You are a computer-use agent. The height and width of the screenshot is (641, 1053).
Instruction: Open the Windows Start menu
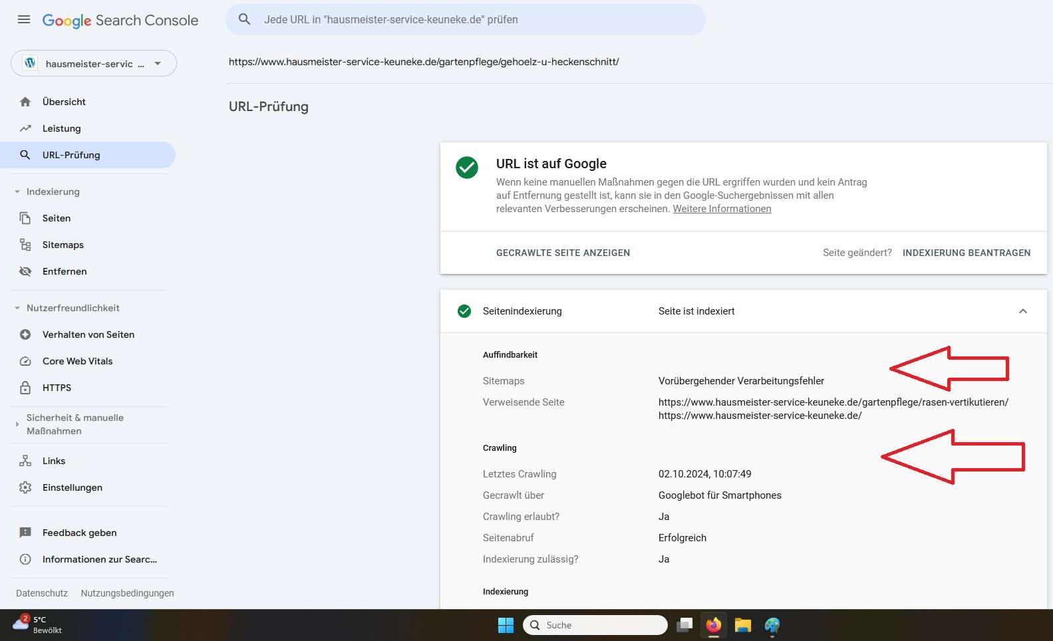[506, 625]
